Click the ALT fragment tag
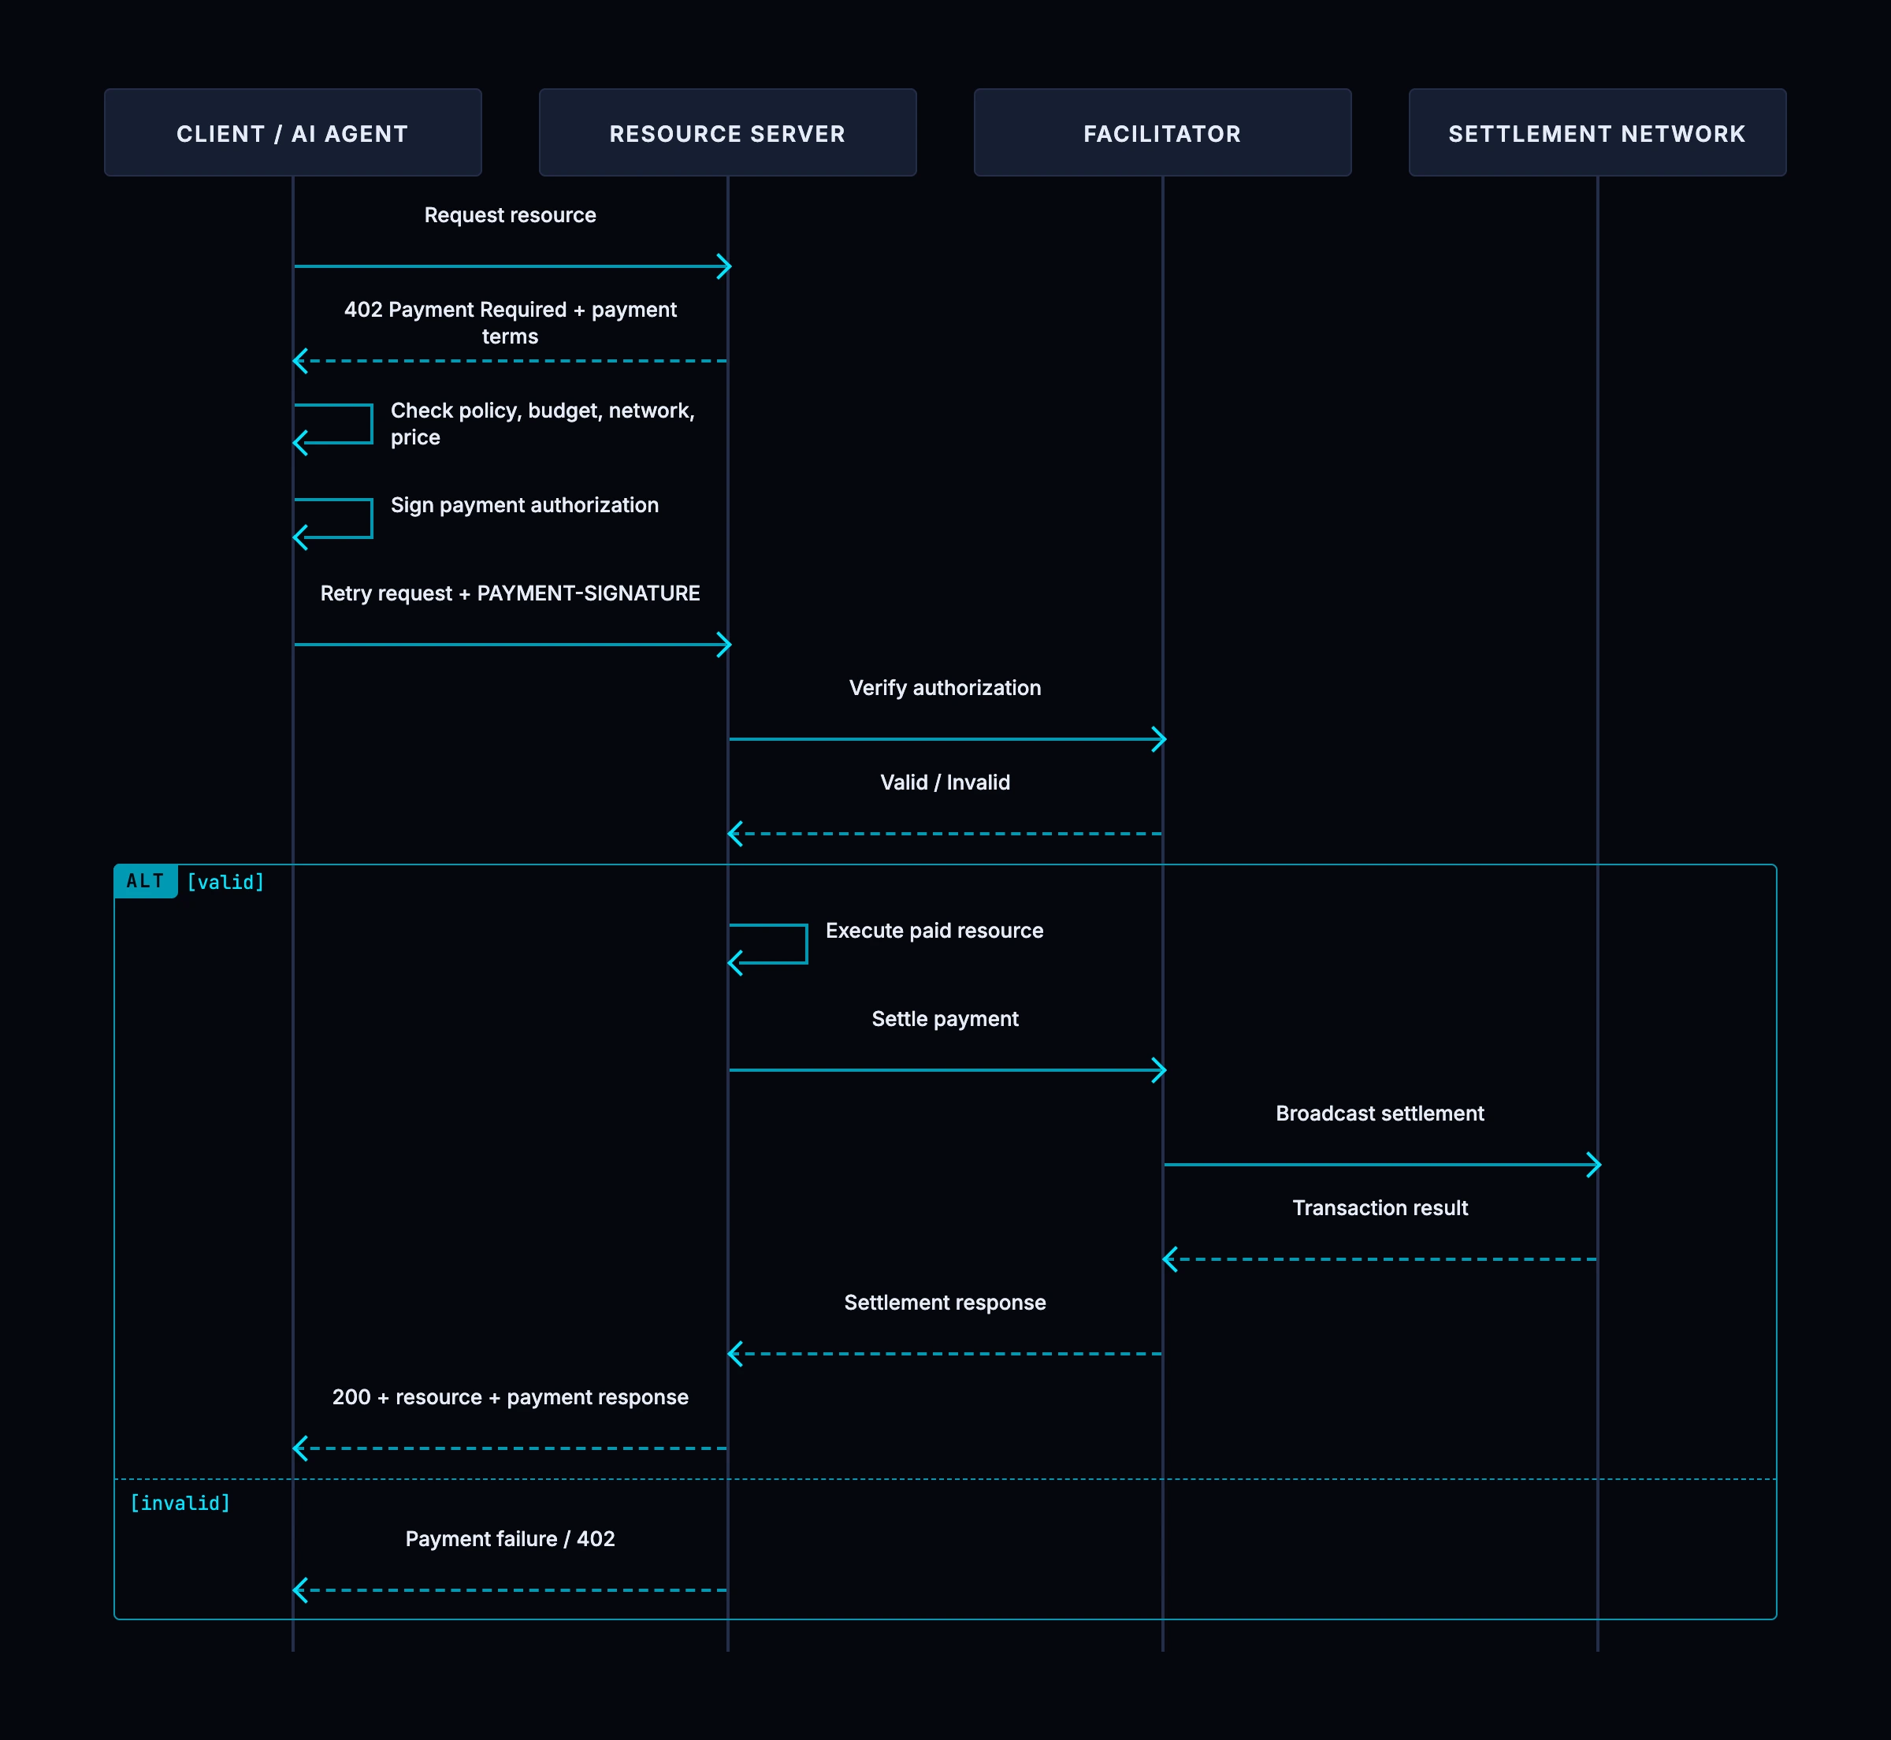1891x1740 pixels. (146, 881)
